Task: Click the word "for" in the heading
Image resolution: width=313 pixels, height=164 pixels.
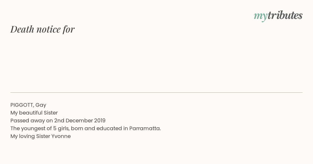Action: click(69, 29)
